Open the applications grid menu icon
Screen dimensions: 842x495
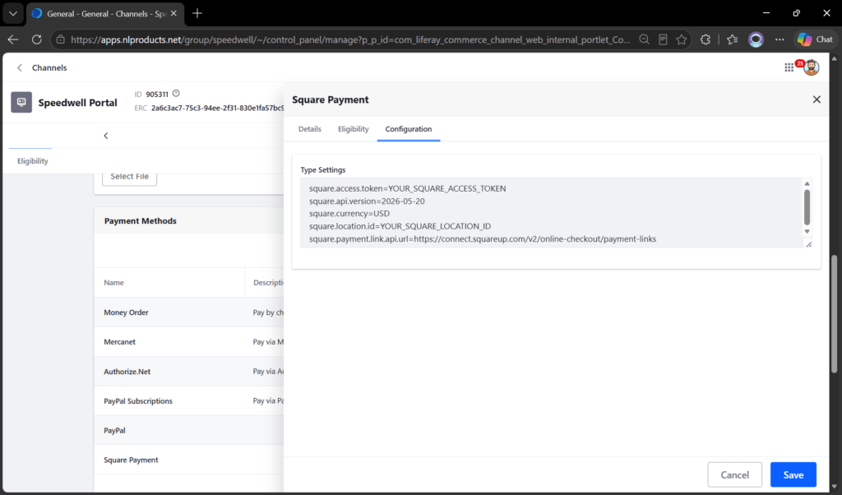789,67
